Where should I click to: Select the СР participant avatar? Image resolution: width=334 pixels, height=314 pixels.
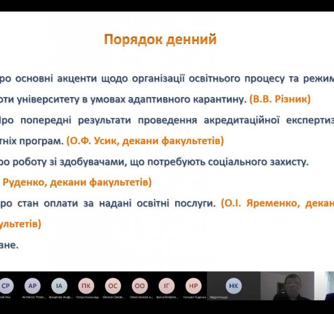(6, 286)
